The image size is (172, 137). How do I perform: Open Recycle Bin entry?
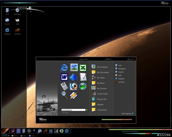pyautogui.click(x=99, y=99)
